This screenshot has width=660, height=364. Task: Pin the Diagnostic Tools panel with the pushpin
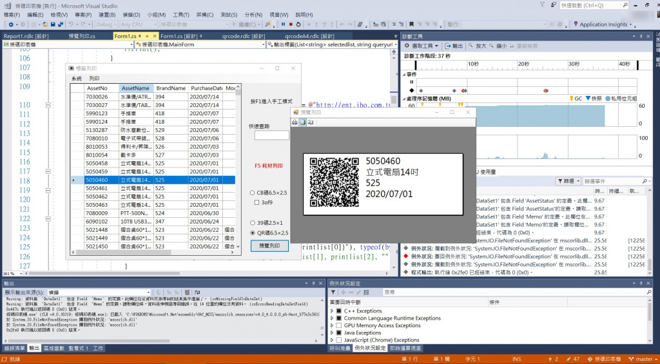click(x=641, y=37)
